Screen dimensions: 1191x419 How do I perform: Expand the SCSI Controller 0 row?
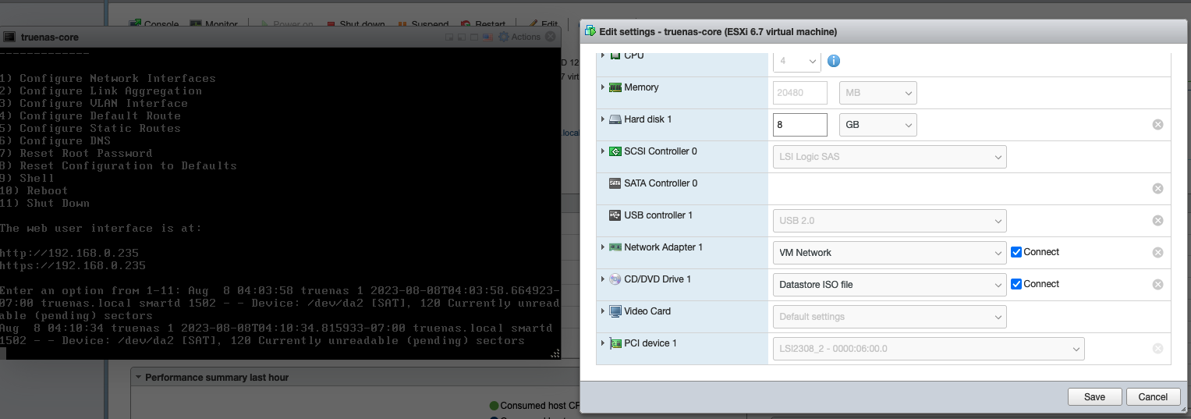[603, 151]
